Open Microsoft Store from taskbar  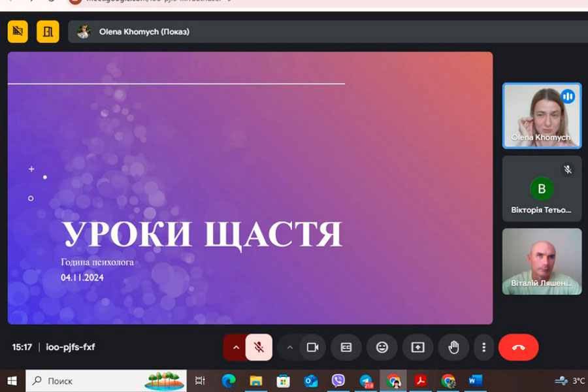[x=283, y=381]
